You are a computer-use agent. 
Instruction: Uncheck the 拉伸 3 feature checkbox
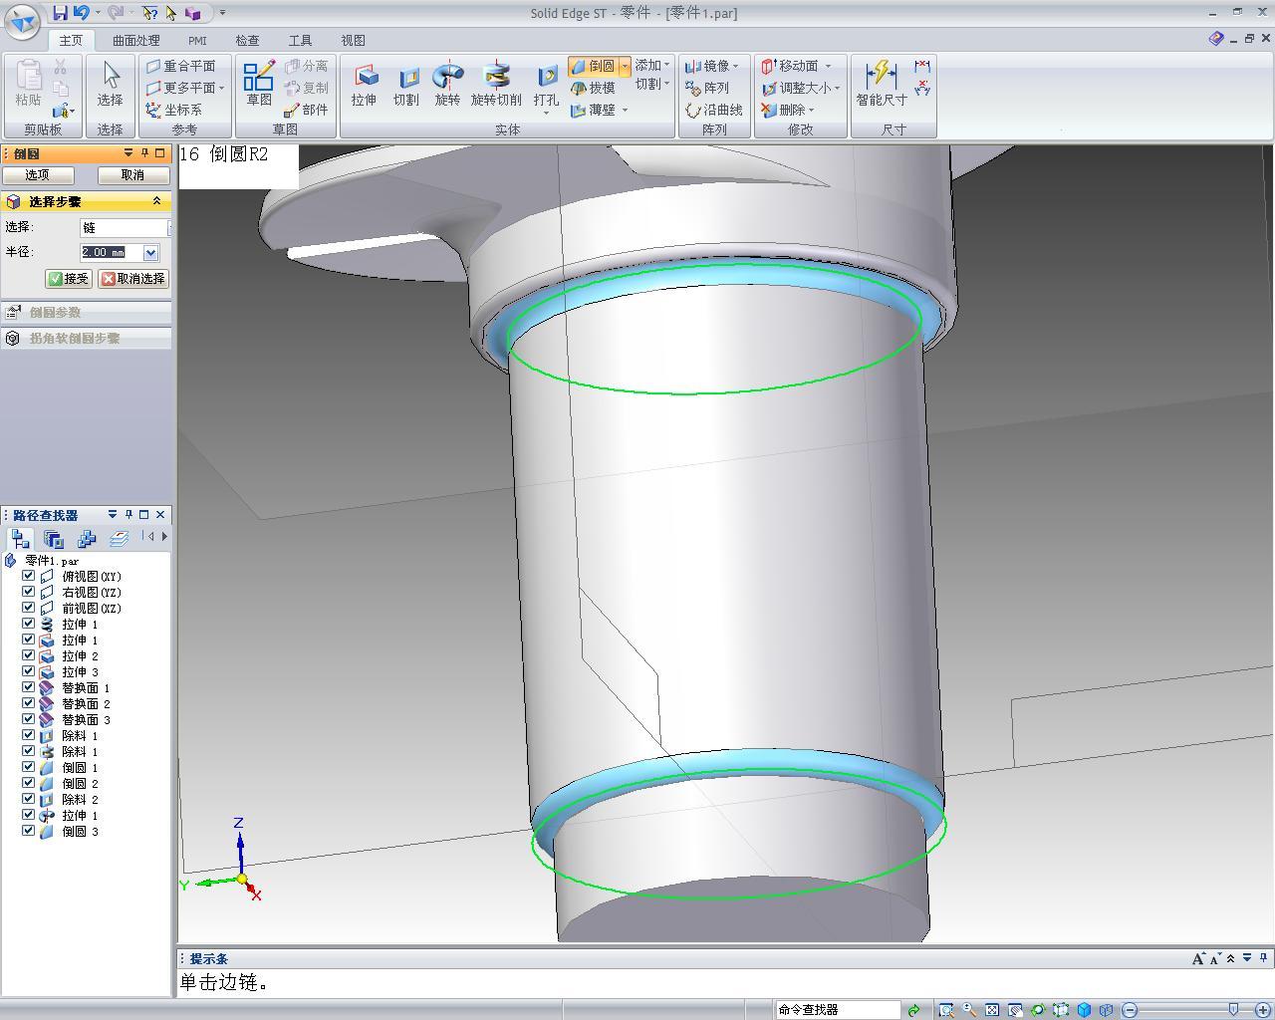click(x=29, y=671)
